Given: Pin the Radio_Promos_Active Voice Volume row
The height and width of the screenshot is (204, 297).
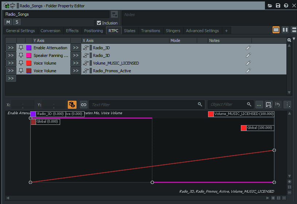Looking at the screenshot, I should (21, 70).
